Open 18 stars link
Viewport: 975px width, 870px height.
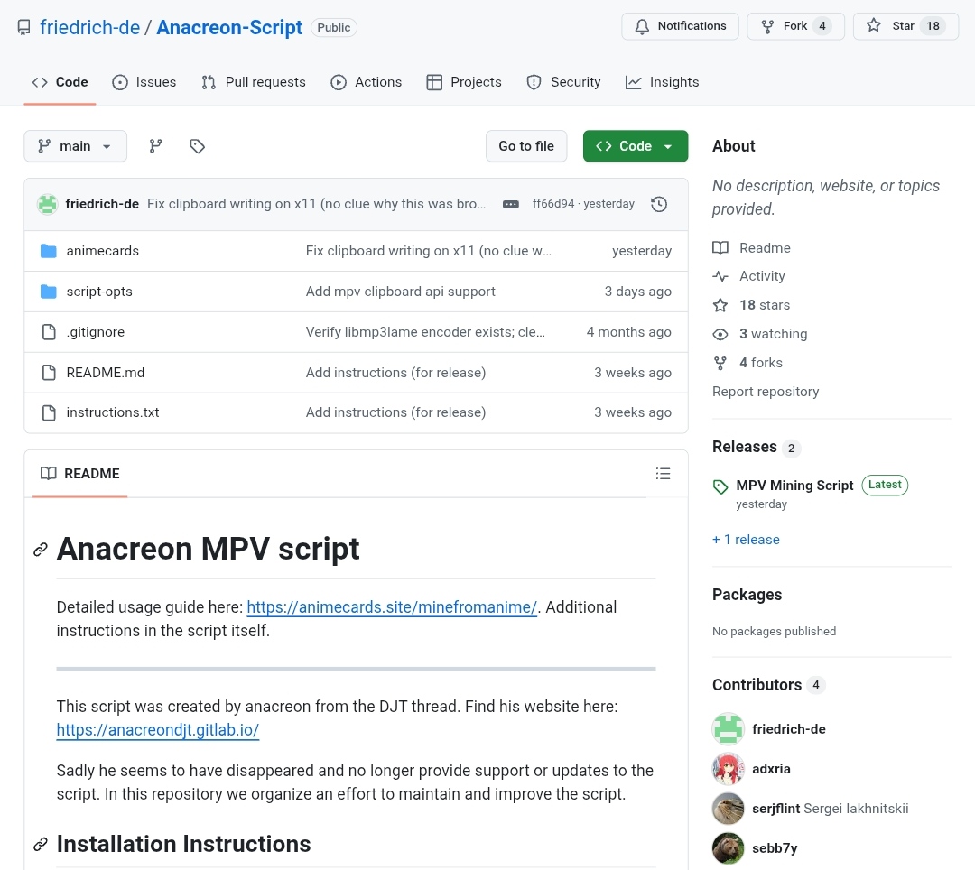[751, 305]
